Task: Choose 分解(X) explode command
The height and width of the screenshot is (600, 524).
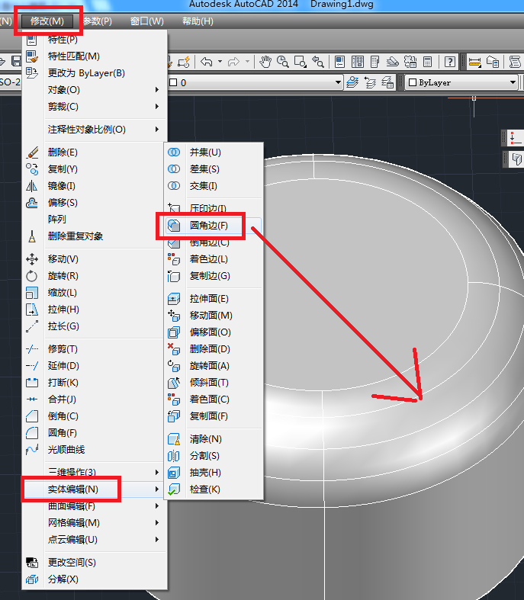Action: click(95, 579)
